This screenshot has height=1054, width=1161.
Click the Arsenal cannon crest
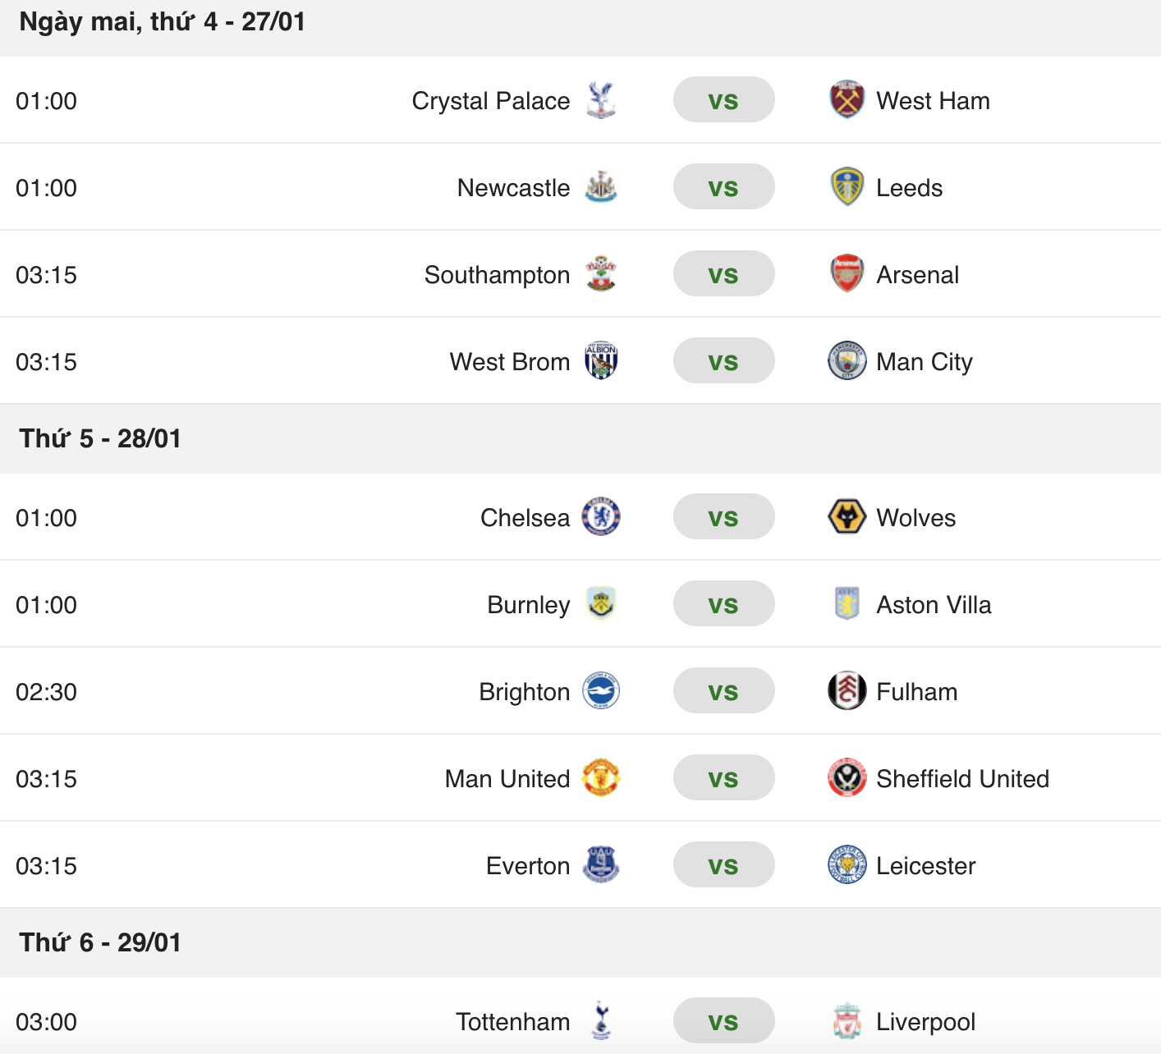pyautogui.click(x=847, y=274)
